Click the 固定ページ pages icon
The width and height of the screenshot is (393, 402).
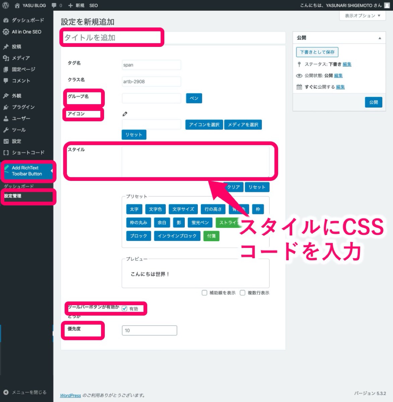[x=6, y=69]
